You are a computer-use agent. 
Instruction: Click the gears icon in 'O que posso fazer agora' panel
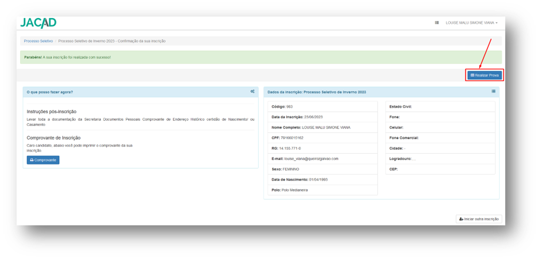(252, 92)
